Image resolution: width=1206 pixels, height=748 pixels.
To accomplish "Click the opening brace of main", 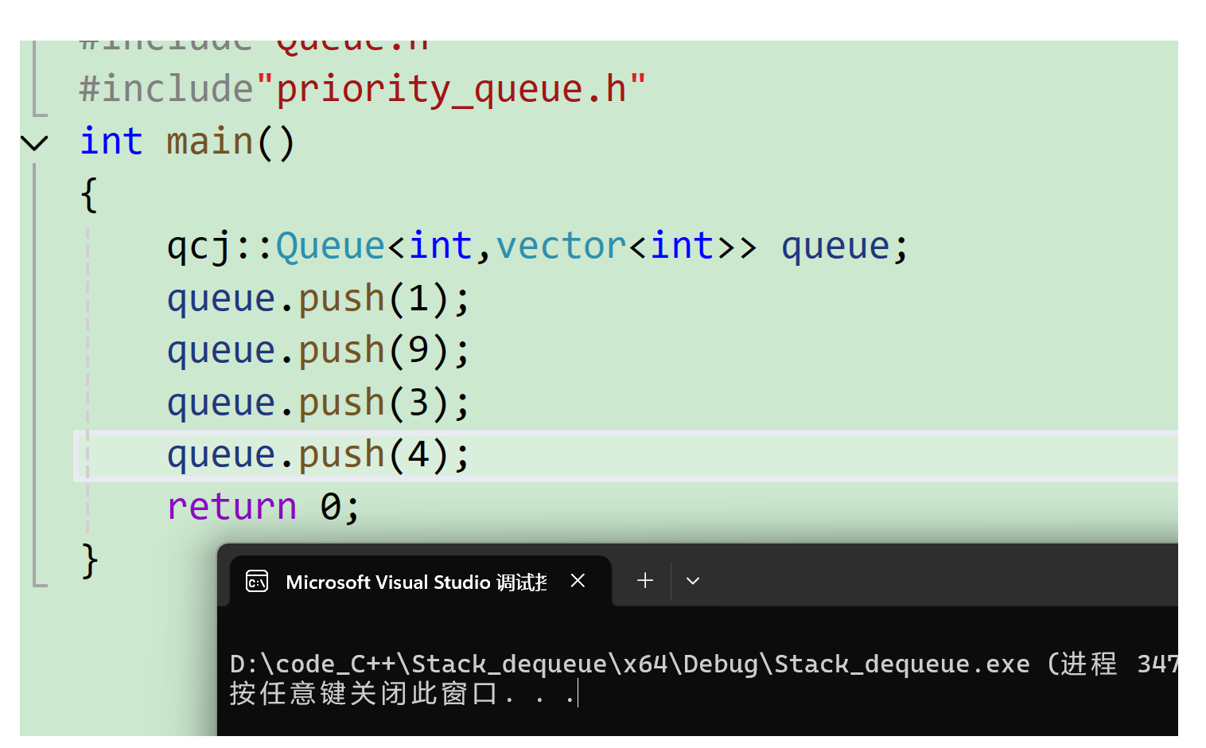I will click(x=89, y=195).
